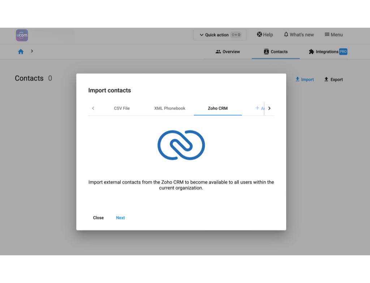Click the Export upload icon
The height and width of the screenshot is (283, 370).
[x=326, y=80]
